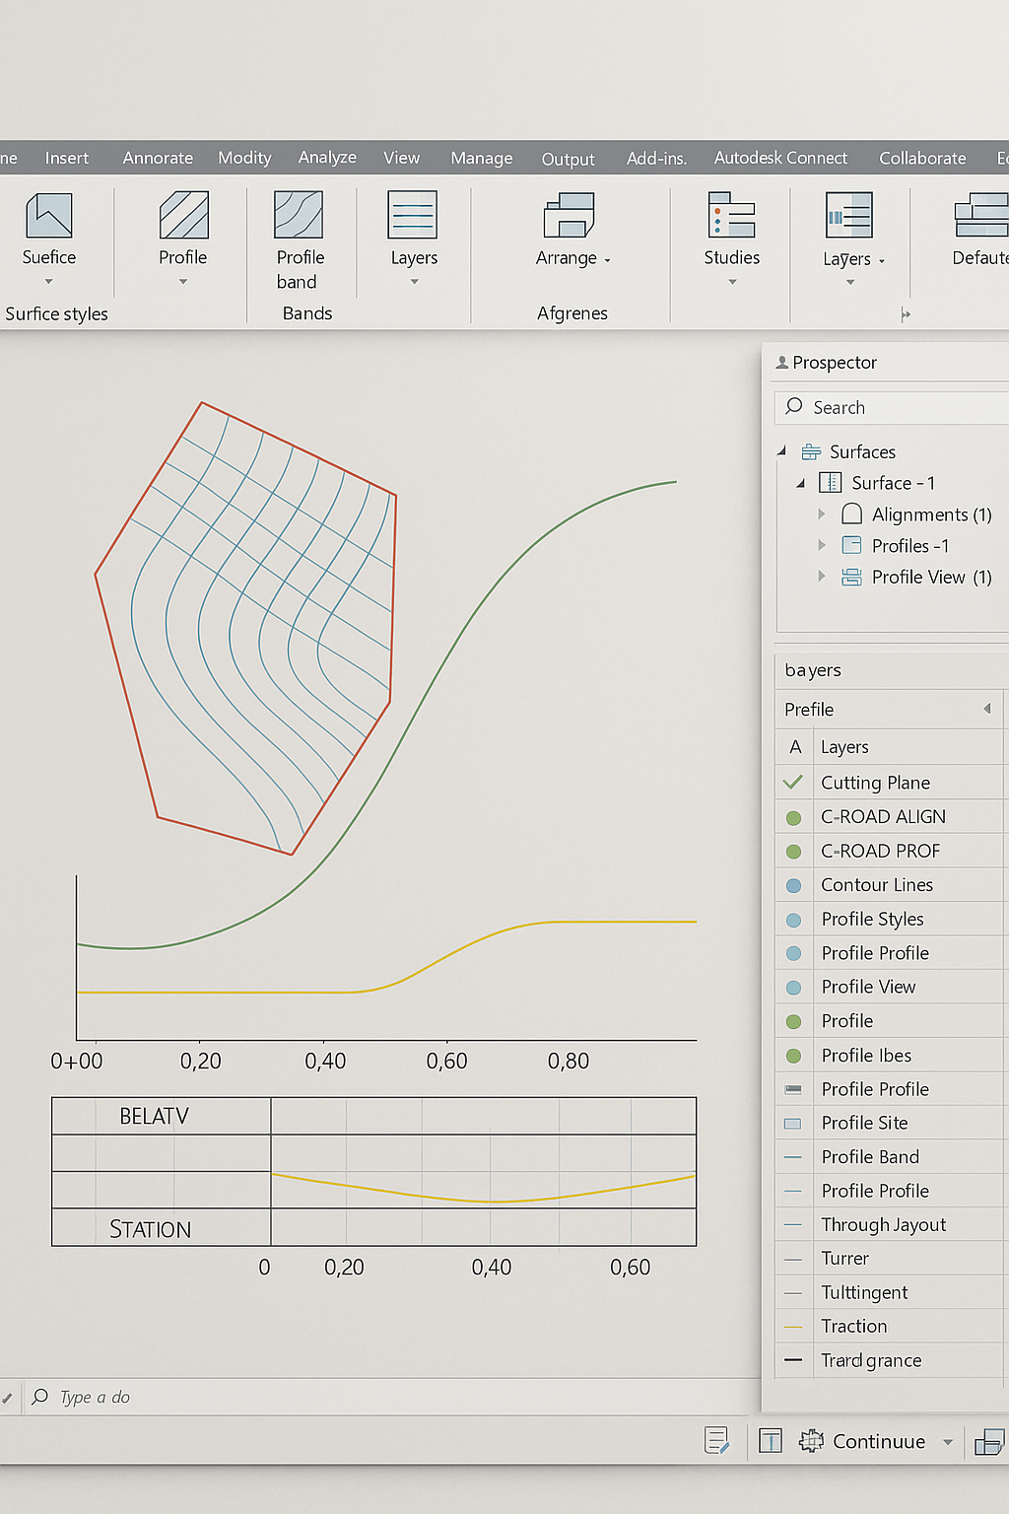Viewport: 1009px width, 1514px height.
Task: Open the Prefile dropdown arrow
Action: click(987, 709)
